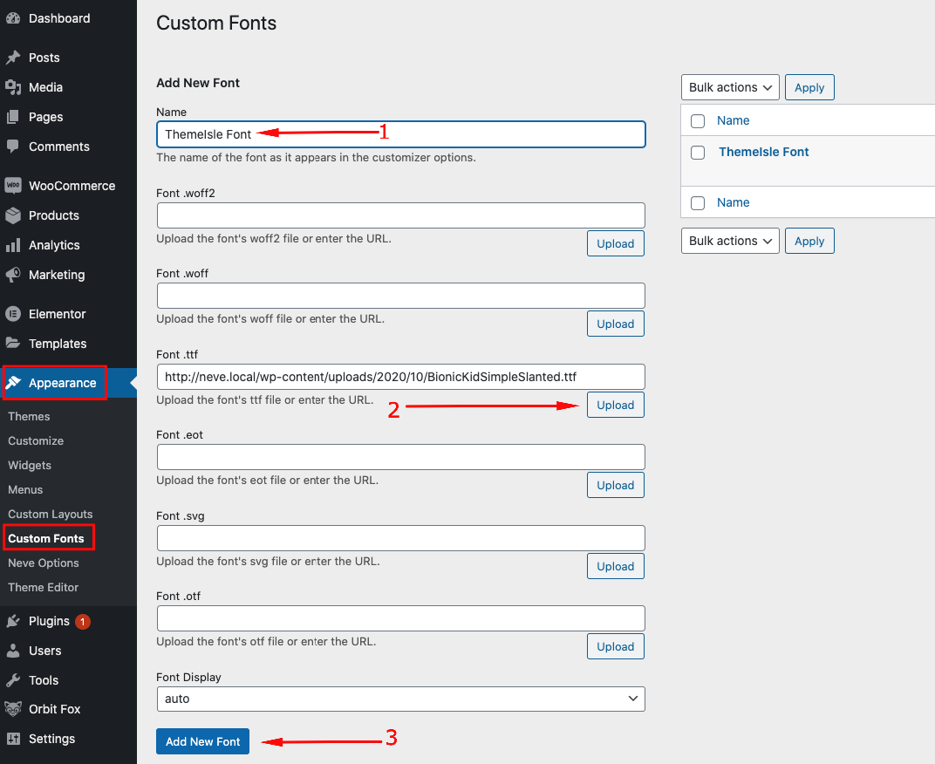Click Upload next to Font .ttf

coord(615,405)
